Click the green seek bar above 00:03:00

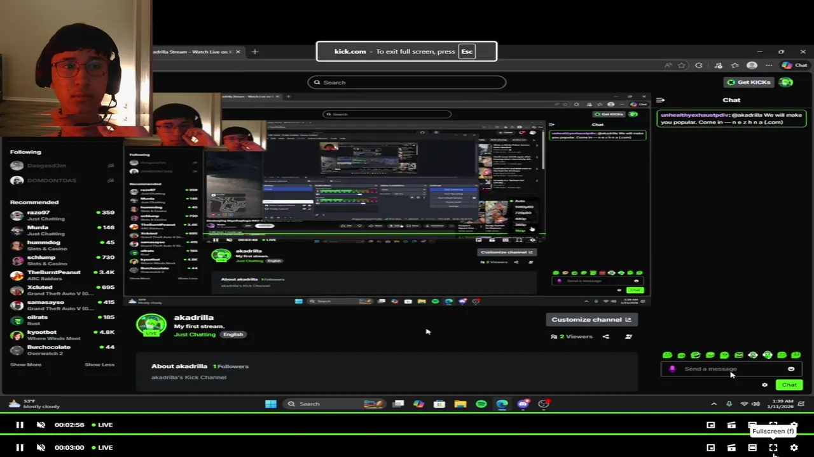point(407,435)
